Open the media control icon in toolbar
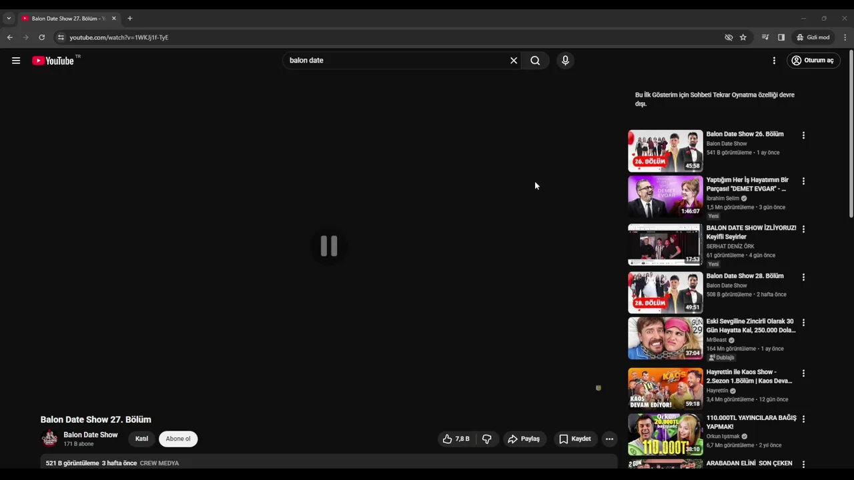854x480 pixels. click(x=765, y=37)
